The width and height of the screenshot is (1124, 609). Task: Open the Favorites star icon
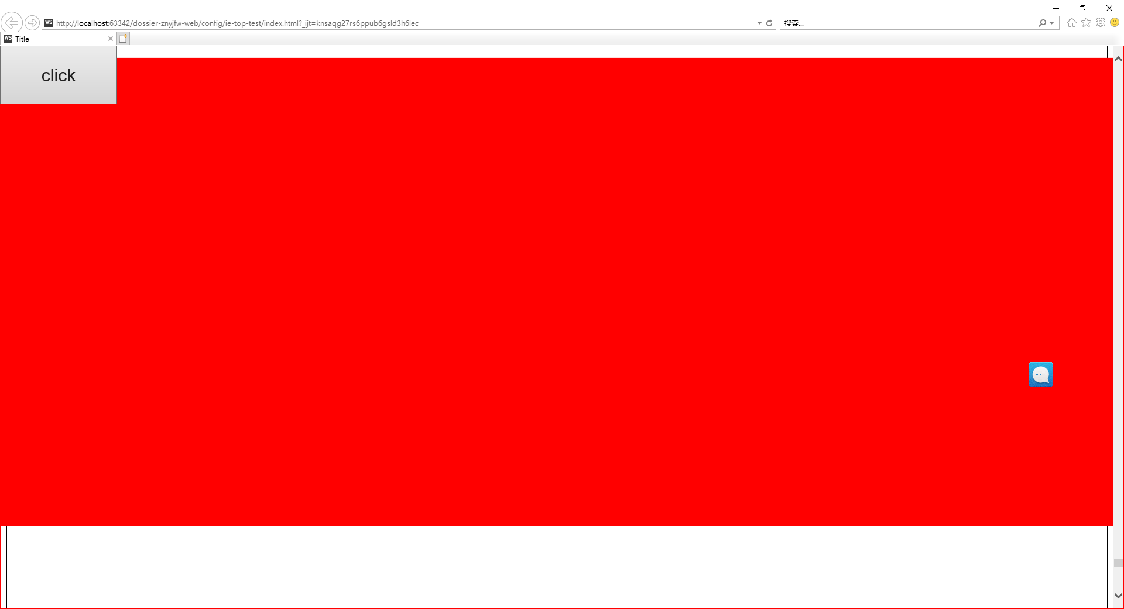coord(1086,23)
